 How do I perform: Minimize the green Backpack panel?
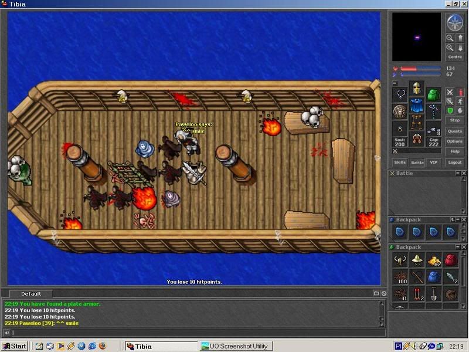[458, 247]
